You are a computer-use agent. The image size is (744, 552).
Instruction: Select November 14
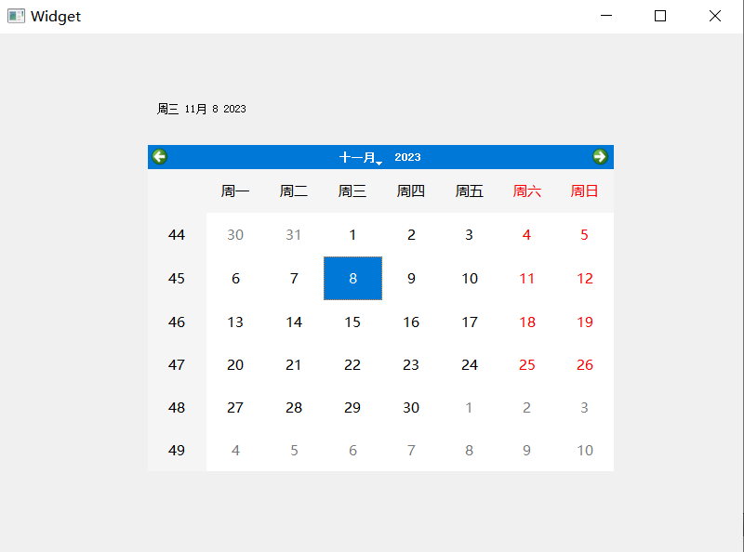click(294, 322)
